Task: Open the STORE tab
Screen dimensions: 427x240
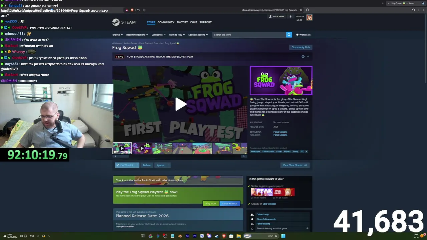Action: [151, 22]
